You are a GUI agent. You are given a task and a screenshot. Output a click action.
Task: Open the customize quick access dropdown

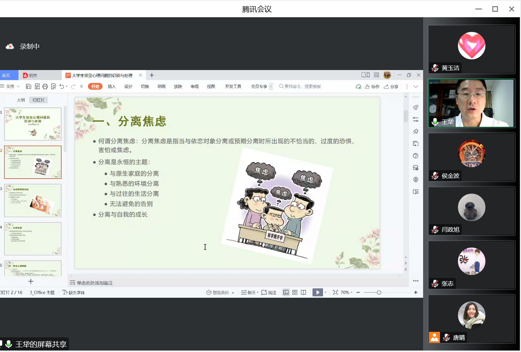81,87
